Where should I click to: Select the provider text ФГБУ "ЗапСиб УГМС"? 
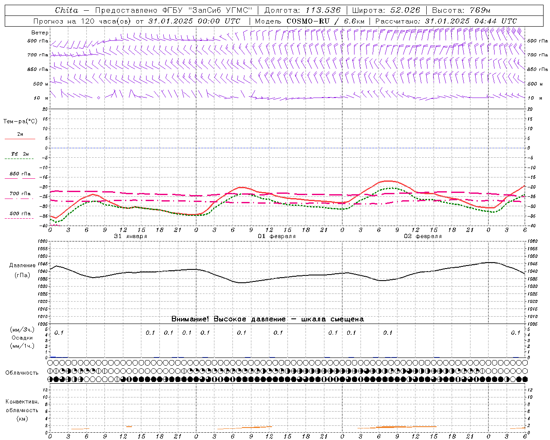click(x=208, y=10)
